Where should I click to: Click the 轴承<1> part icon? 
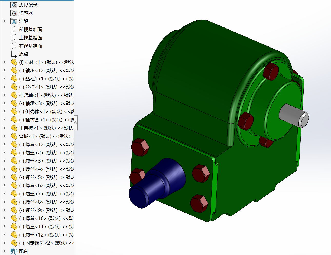click(x=14, y=71)
